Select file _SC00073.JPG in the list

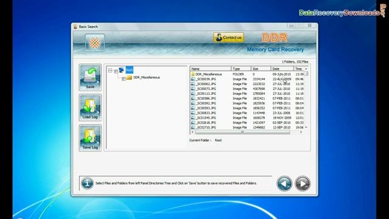[205, 89]
